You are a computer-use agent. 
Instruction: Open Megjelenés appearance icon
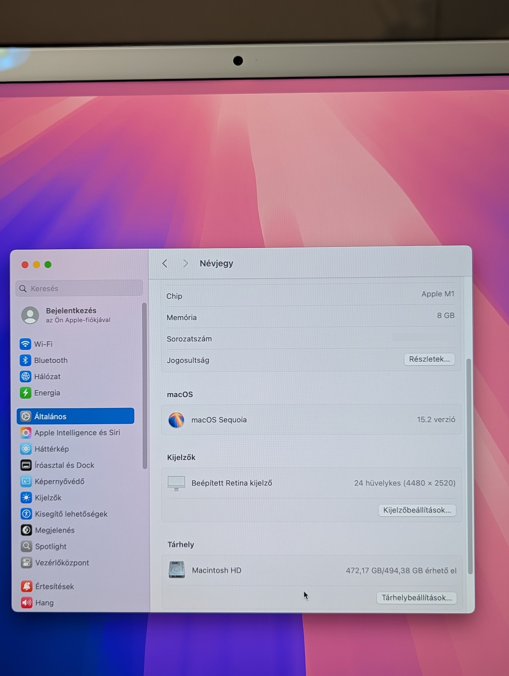(26, 530)
